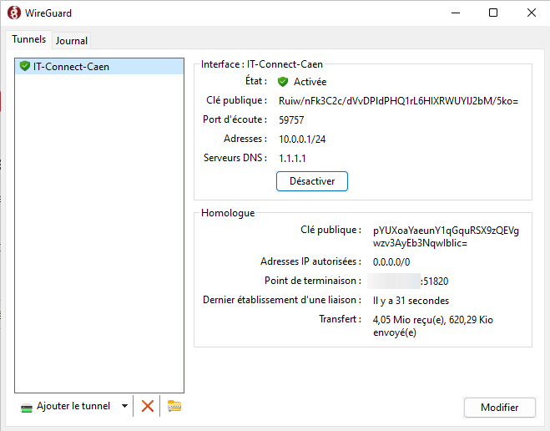Viewport: 550px width, 431px height.
Task: Click allowed IPs value 0.0.0.0/0
Action: (391, 262)
